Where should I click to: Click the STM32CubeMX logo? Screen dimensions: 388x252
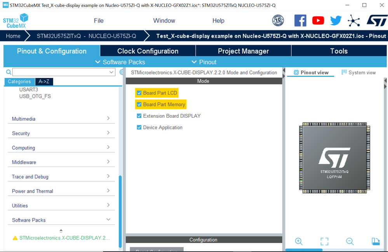point(16,21)
